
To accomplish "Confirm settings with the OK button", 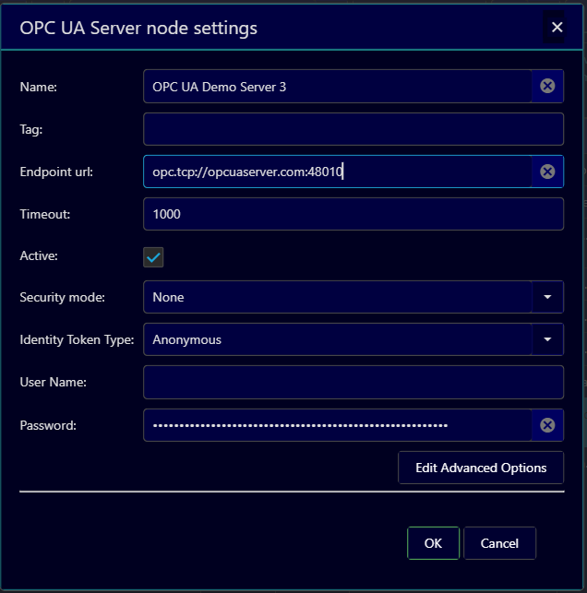I will click(x=433, y=543).
